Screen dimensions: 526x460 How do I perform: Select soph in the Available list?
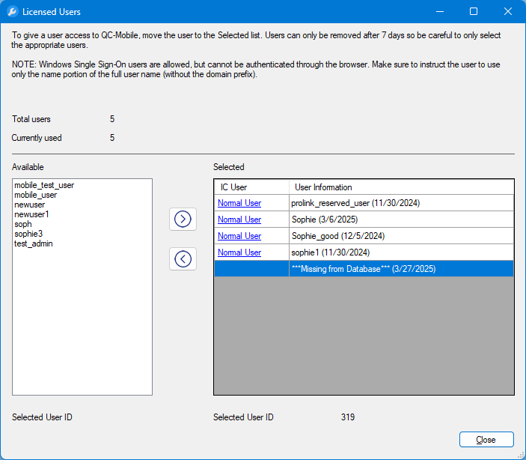pyautogui.click(x=22, y=224)
